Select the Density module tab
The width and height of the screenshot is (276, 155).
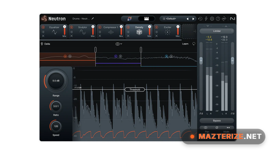pyautogui.click(x=139, y=31)
